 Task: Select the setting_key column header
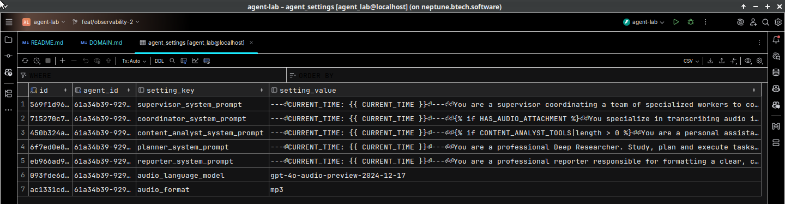(x=202, y=90)
